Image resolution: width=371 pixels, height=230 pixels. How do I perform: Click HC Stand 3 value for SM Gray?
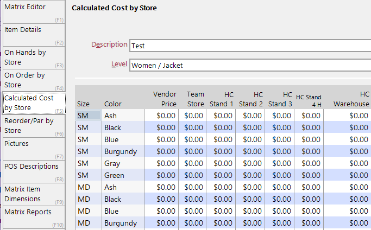click(x=279, y=163)
